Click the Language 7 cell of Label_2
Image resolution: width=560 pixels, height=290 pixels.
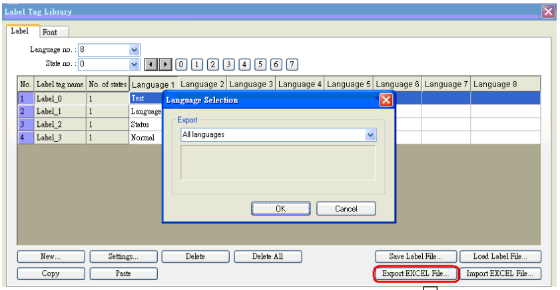(x=446, y=124)
